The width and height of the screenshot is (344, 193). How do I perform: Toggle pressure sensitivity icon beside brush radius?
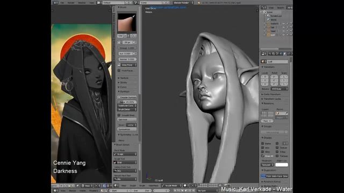[134, 42]
